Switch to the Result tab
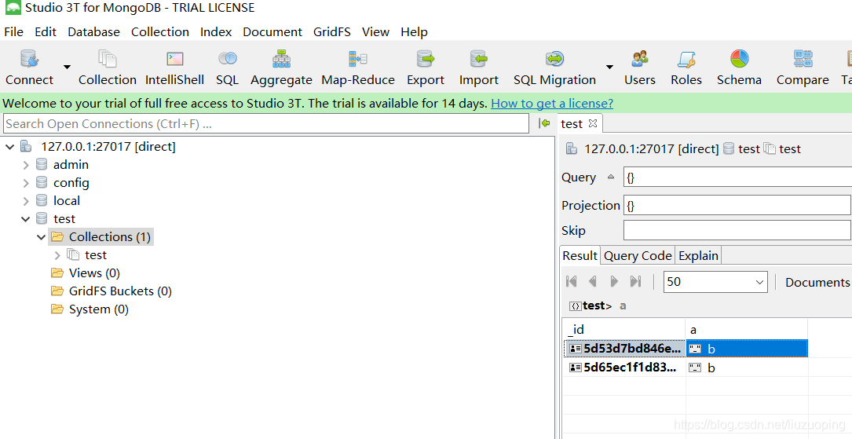Screen dimensions: 852x439 point(580,255)
